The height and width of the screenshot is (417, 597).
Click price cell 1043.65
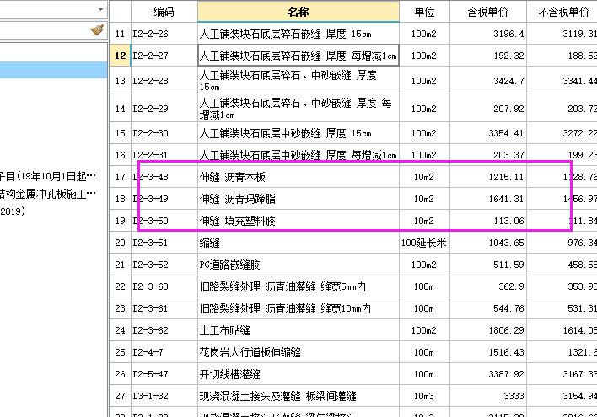pyautogui.click(x=487, y=243)
